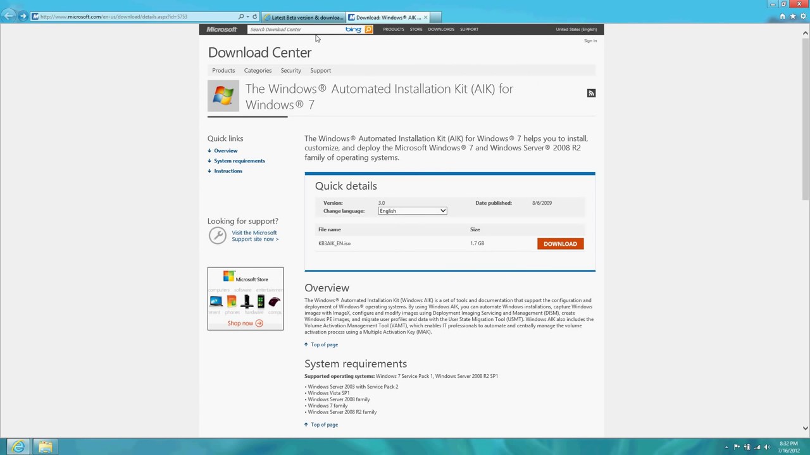
Task: Click the page scrollbar down arrow
Action: [805, 428]
